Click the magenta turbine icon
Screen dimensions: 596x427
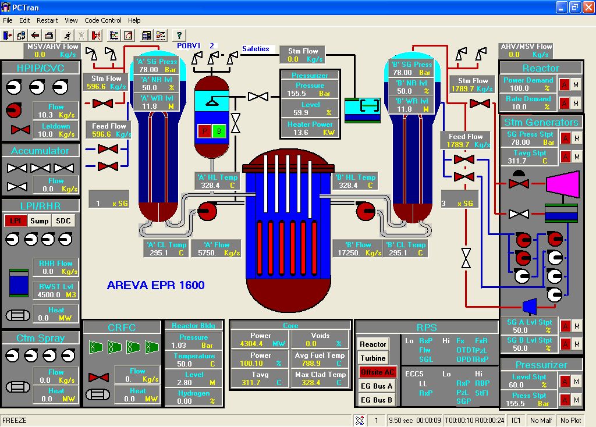pyautogui.click(x=562, y=184)
